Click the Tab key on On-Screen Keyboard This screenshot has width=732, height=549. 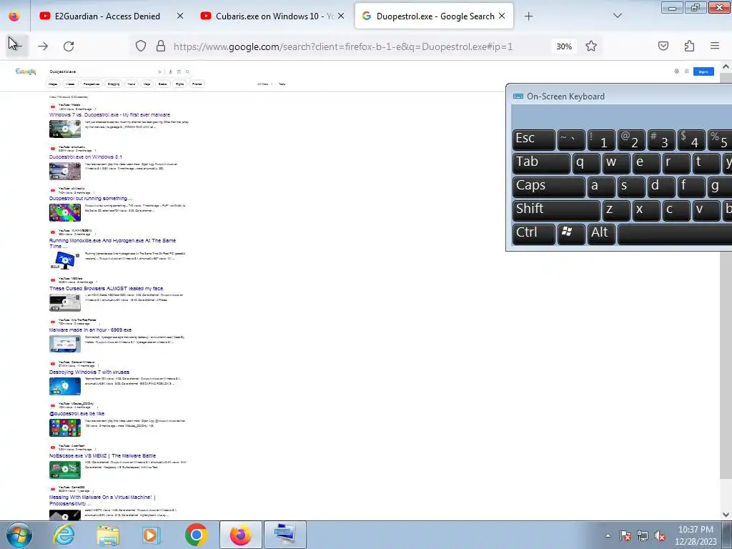click(541, 164)
